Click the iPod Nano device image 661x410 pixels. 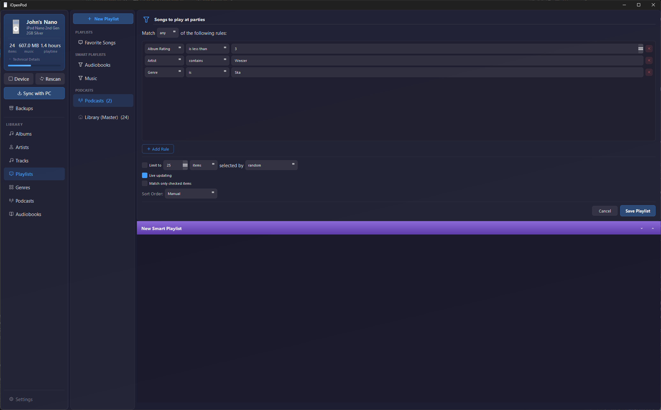(16, 27)
